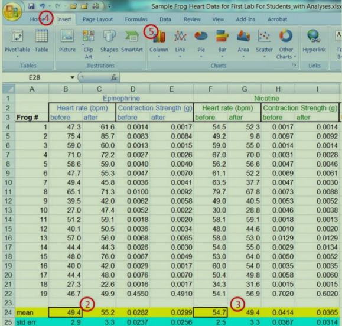The height and width of the screenshot is (326, 342).
Task: Open the Shapes gallery
Action: (x=109, y=44)
